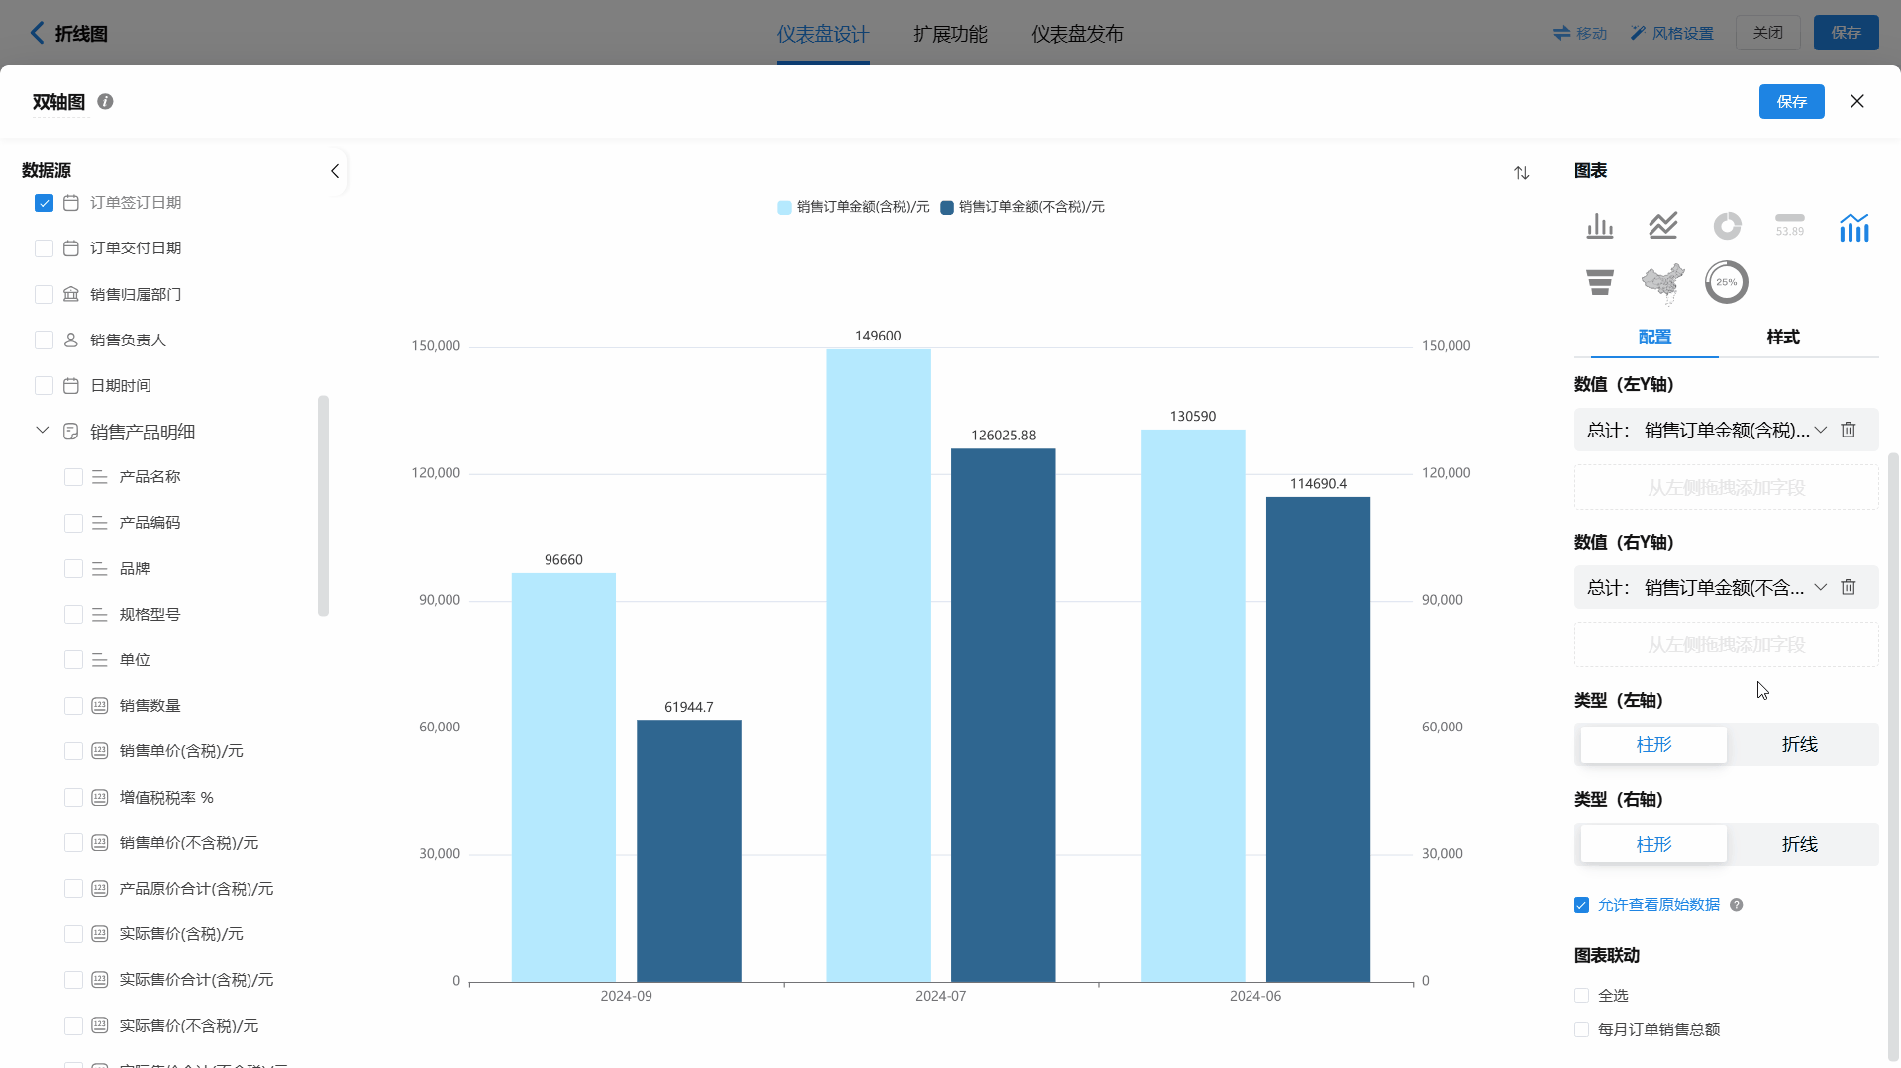Pick the funnel chart icon
Image resolution: width=1901 pixels, height=1068 pixels.
pyautogui.click(x=1599, y=283)
